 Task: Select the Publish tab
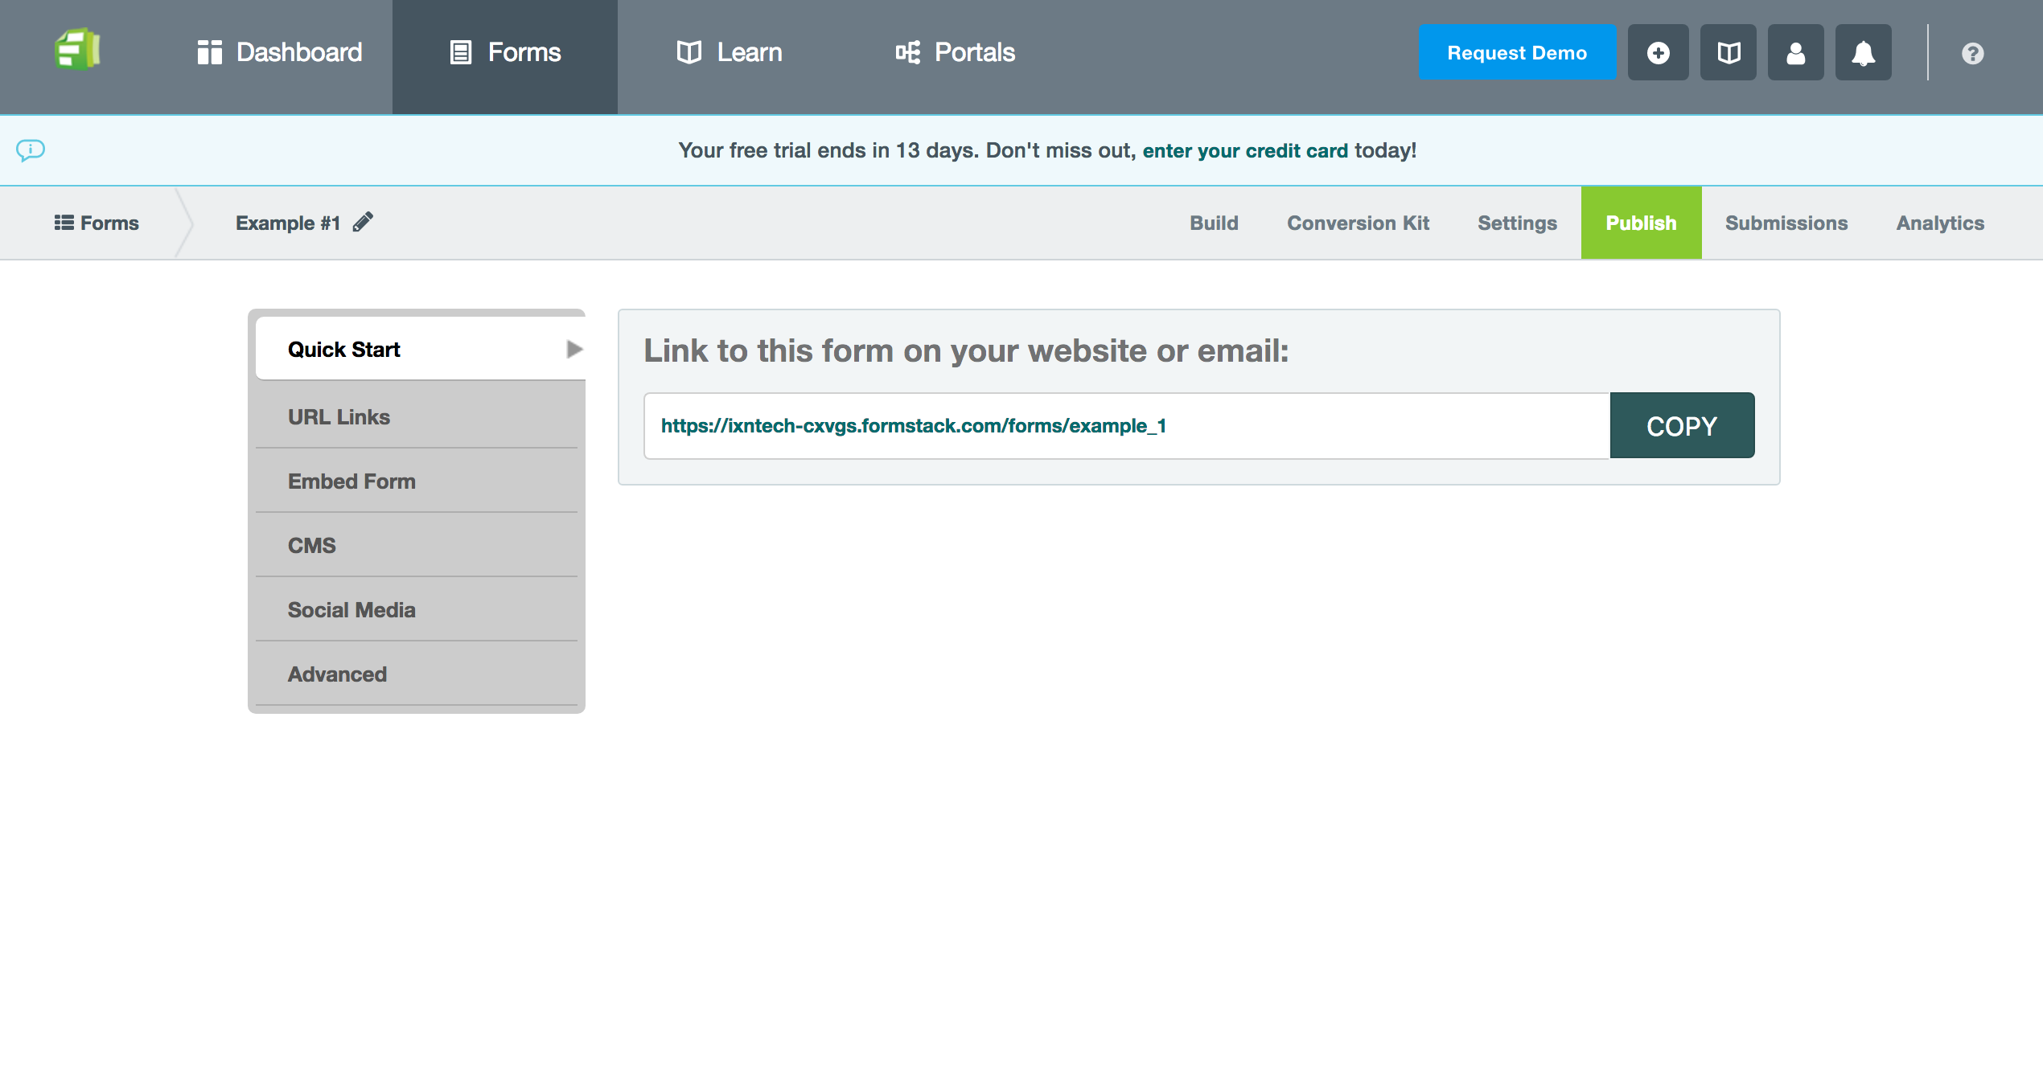1641,223
